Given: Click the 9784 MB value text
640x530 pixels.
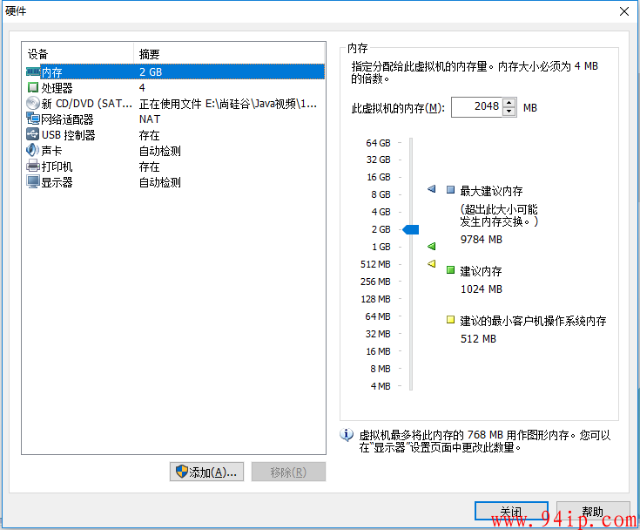Looking at the screenshot, I should 482,239.
